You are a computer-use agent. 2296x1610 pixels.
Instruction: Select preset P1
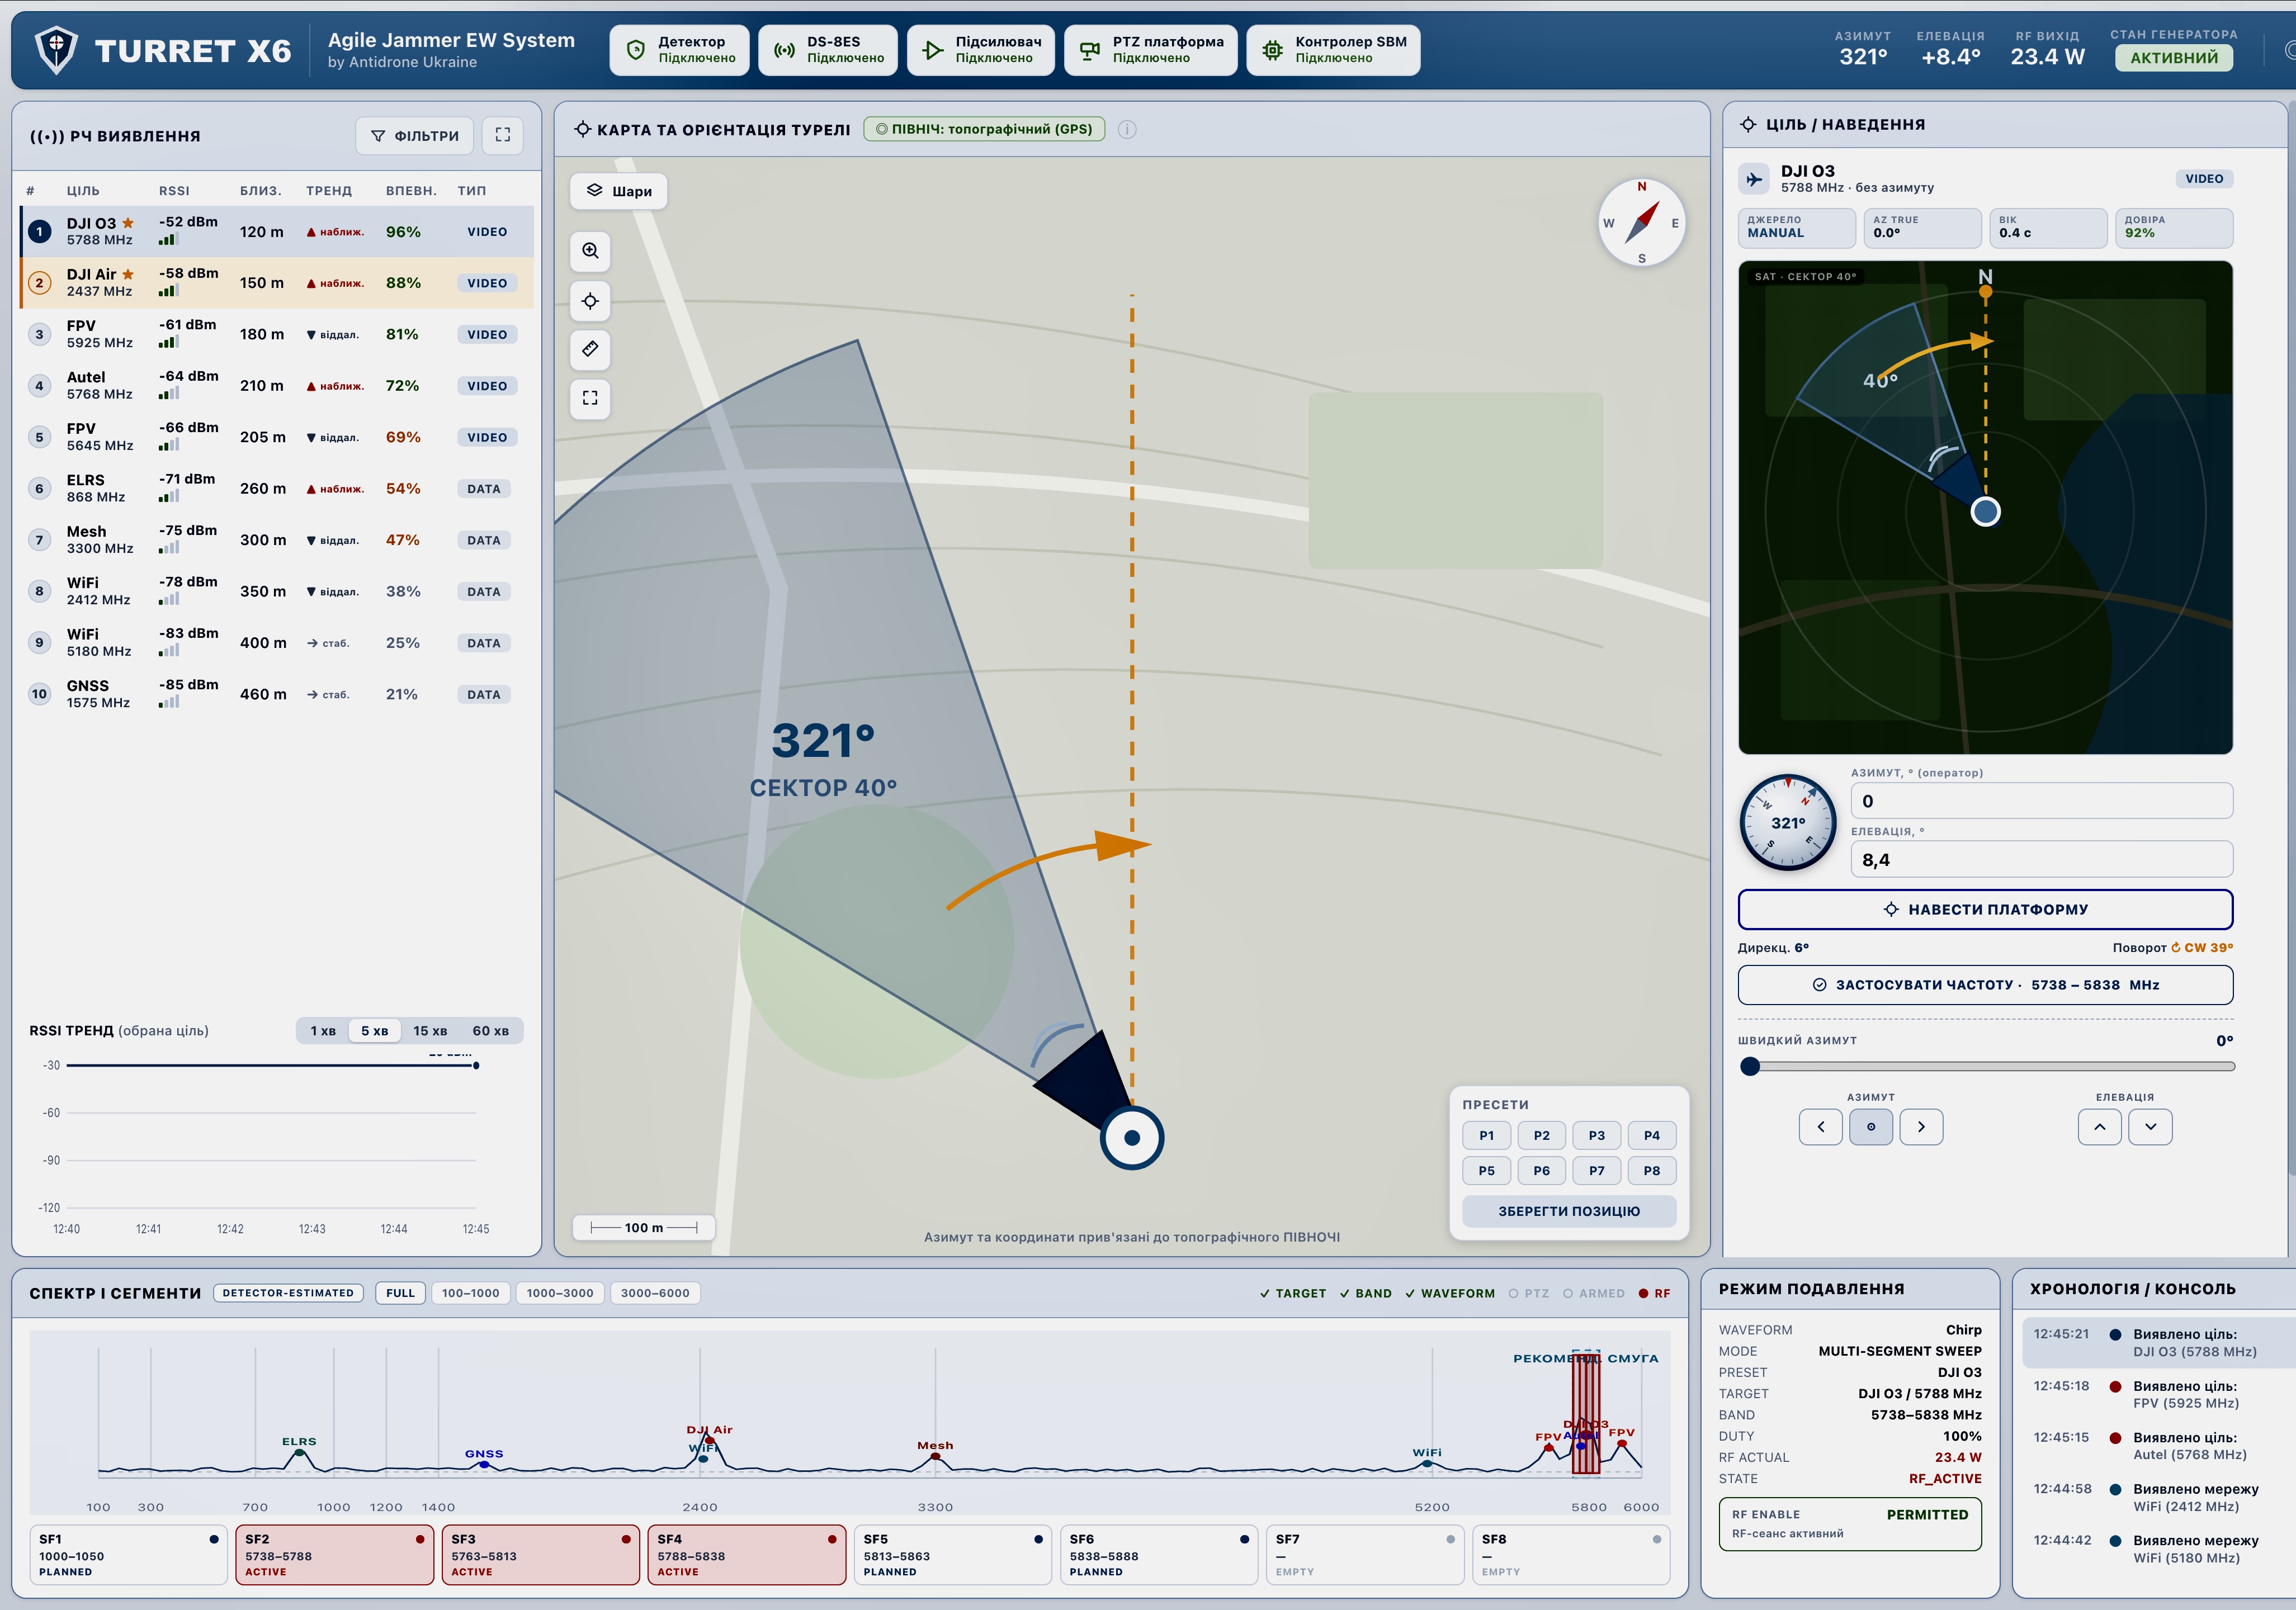click(x=1487, y=1135)
